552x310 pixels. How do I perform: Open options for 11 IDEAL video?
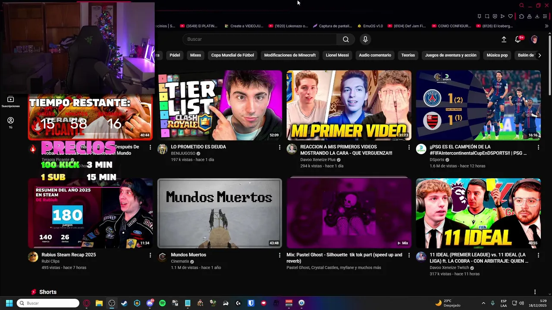pyautogui.click(x=538, y=255)
